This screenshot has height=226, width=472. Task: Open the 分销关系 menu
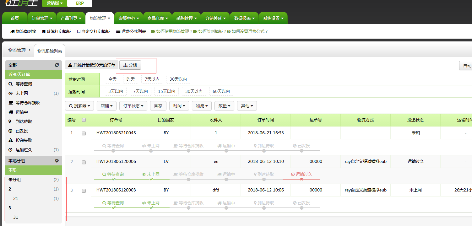point(215,18)
